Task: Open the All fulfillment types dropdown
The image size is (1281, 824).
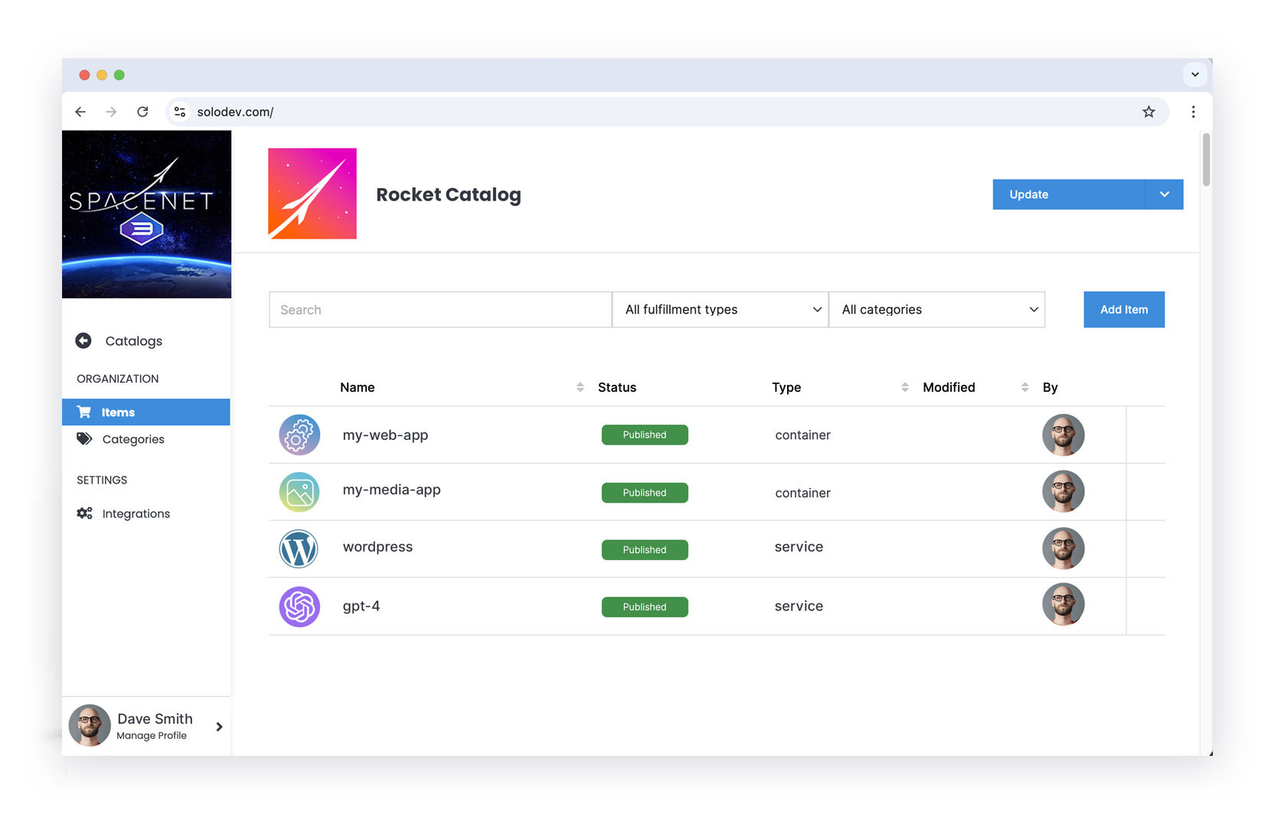Action: pos(720,310)
